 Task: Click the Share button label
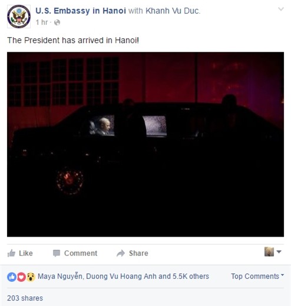138,253
